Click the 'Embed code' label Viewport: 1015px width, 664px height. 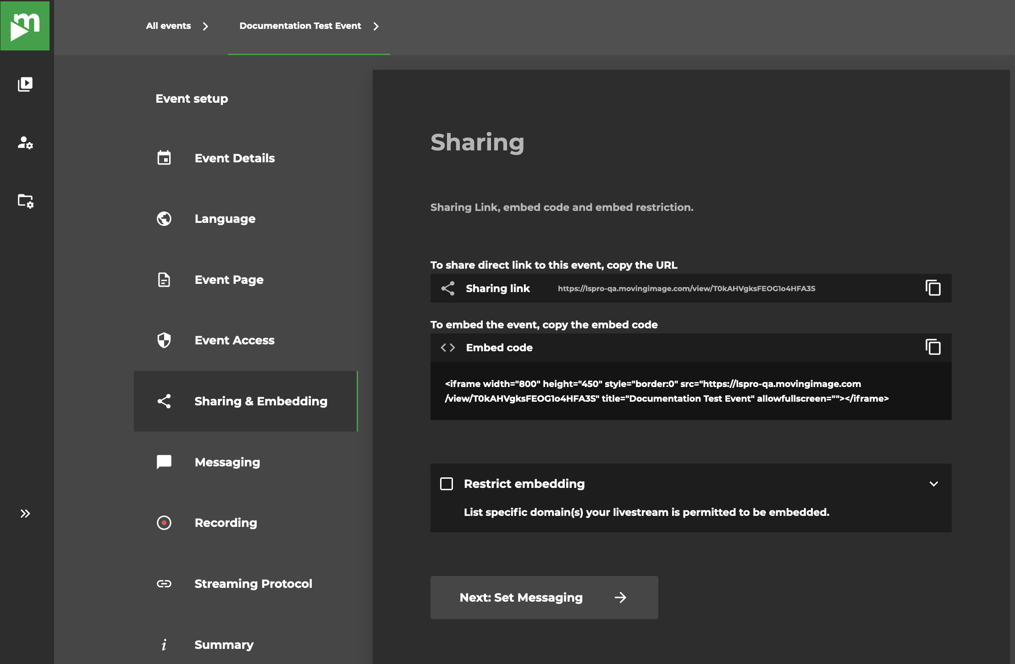point(499,348)
